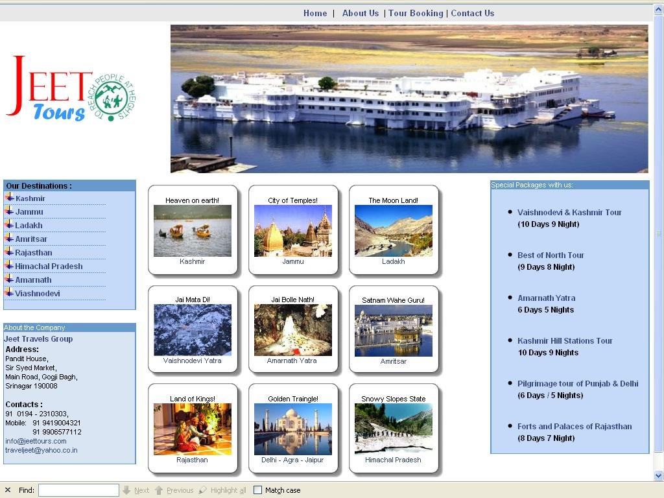This screenshot has width=664, height=498.
Task: Click the vertical scrollbar down arrow
Action: click(659, 475)
